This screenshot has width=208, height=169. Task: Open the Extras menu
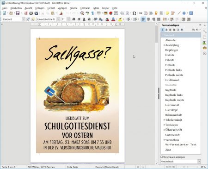pos(96,8)
